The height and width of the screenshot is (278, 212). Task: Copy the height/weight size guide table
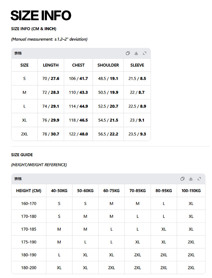click(x=182, y=179)
